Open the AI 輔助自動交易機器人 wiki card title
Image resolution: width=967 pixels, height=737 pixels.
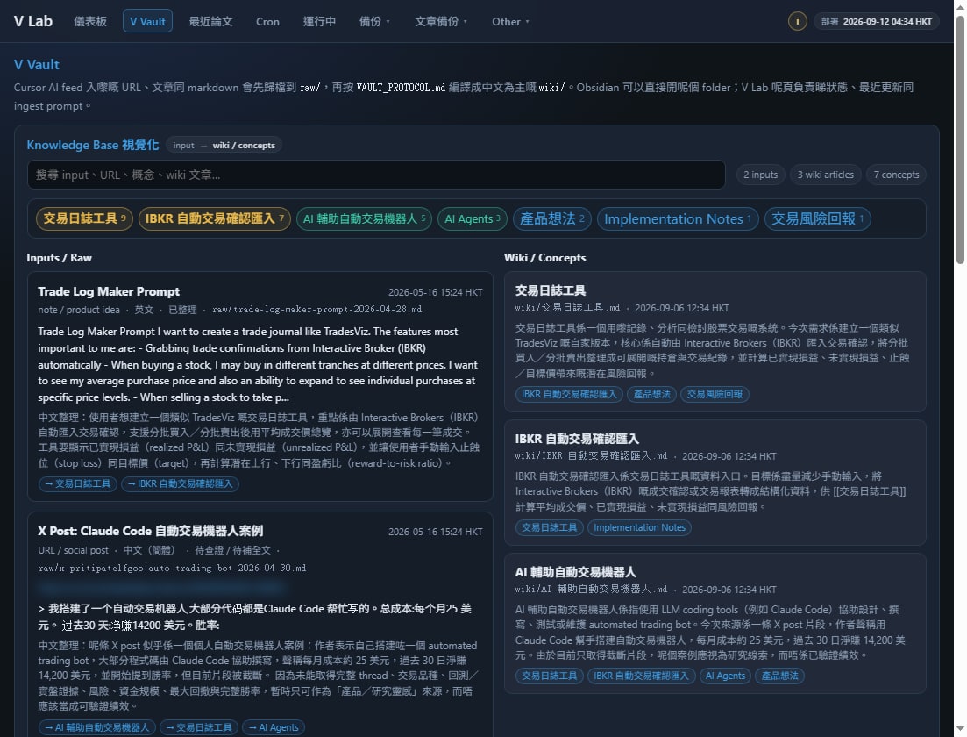click(x=576, y=572)
